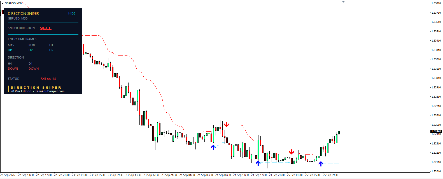Click the 25 Sep 09:30 time label

[x=330, y=175]
